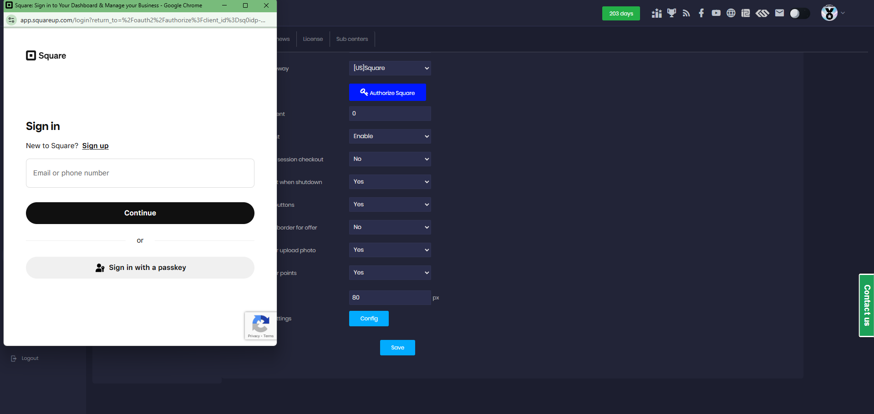
Task: Click the 'Sign in' heading
Action: [x=43, y=126]
